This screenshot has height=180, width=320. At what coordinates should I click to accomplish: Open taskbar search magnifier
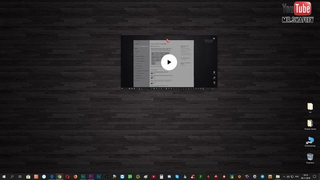12,176
